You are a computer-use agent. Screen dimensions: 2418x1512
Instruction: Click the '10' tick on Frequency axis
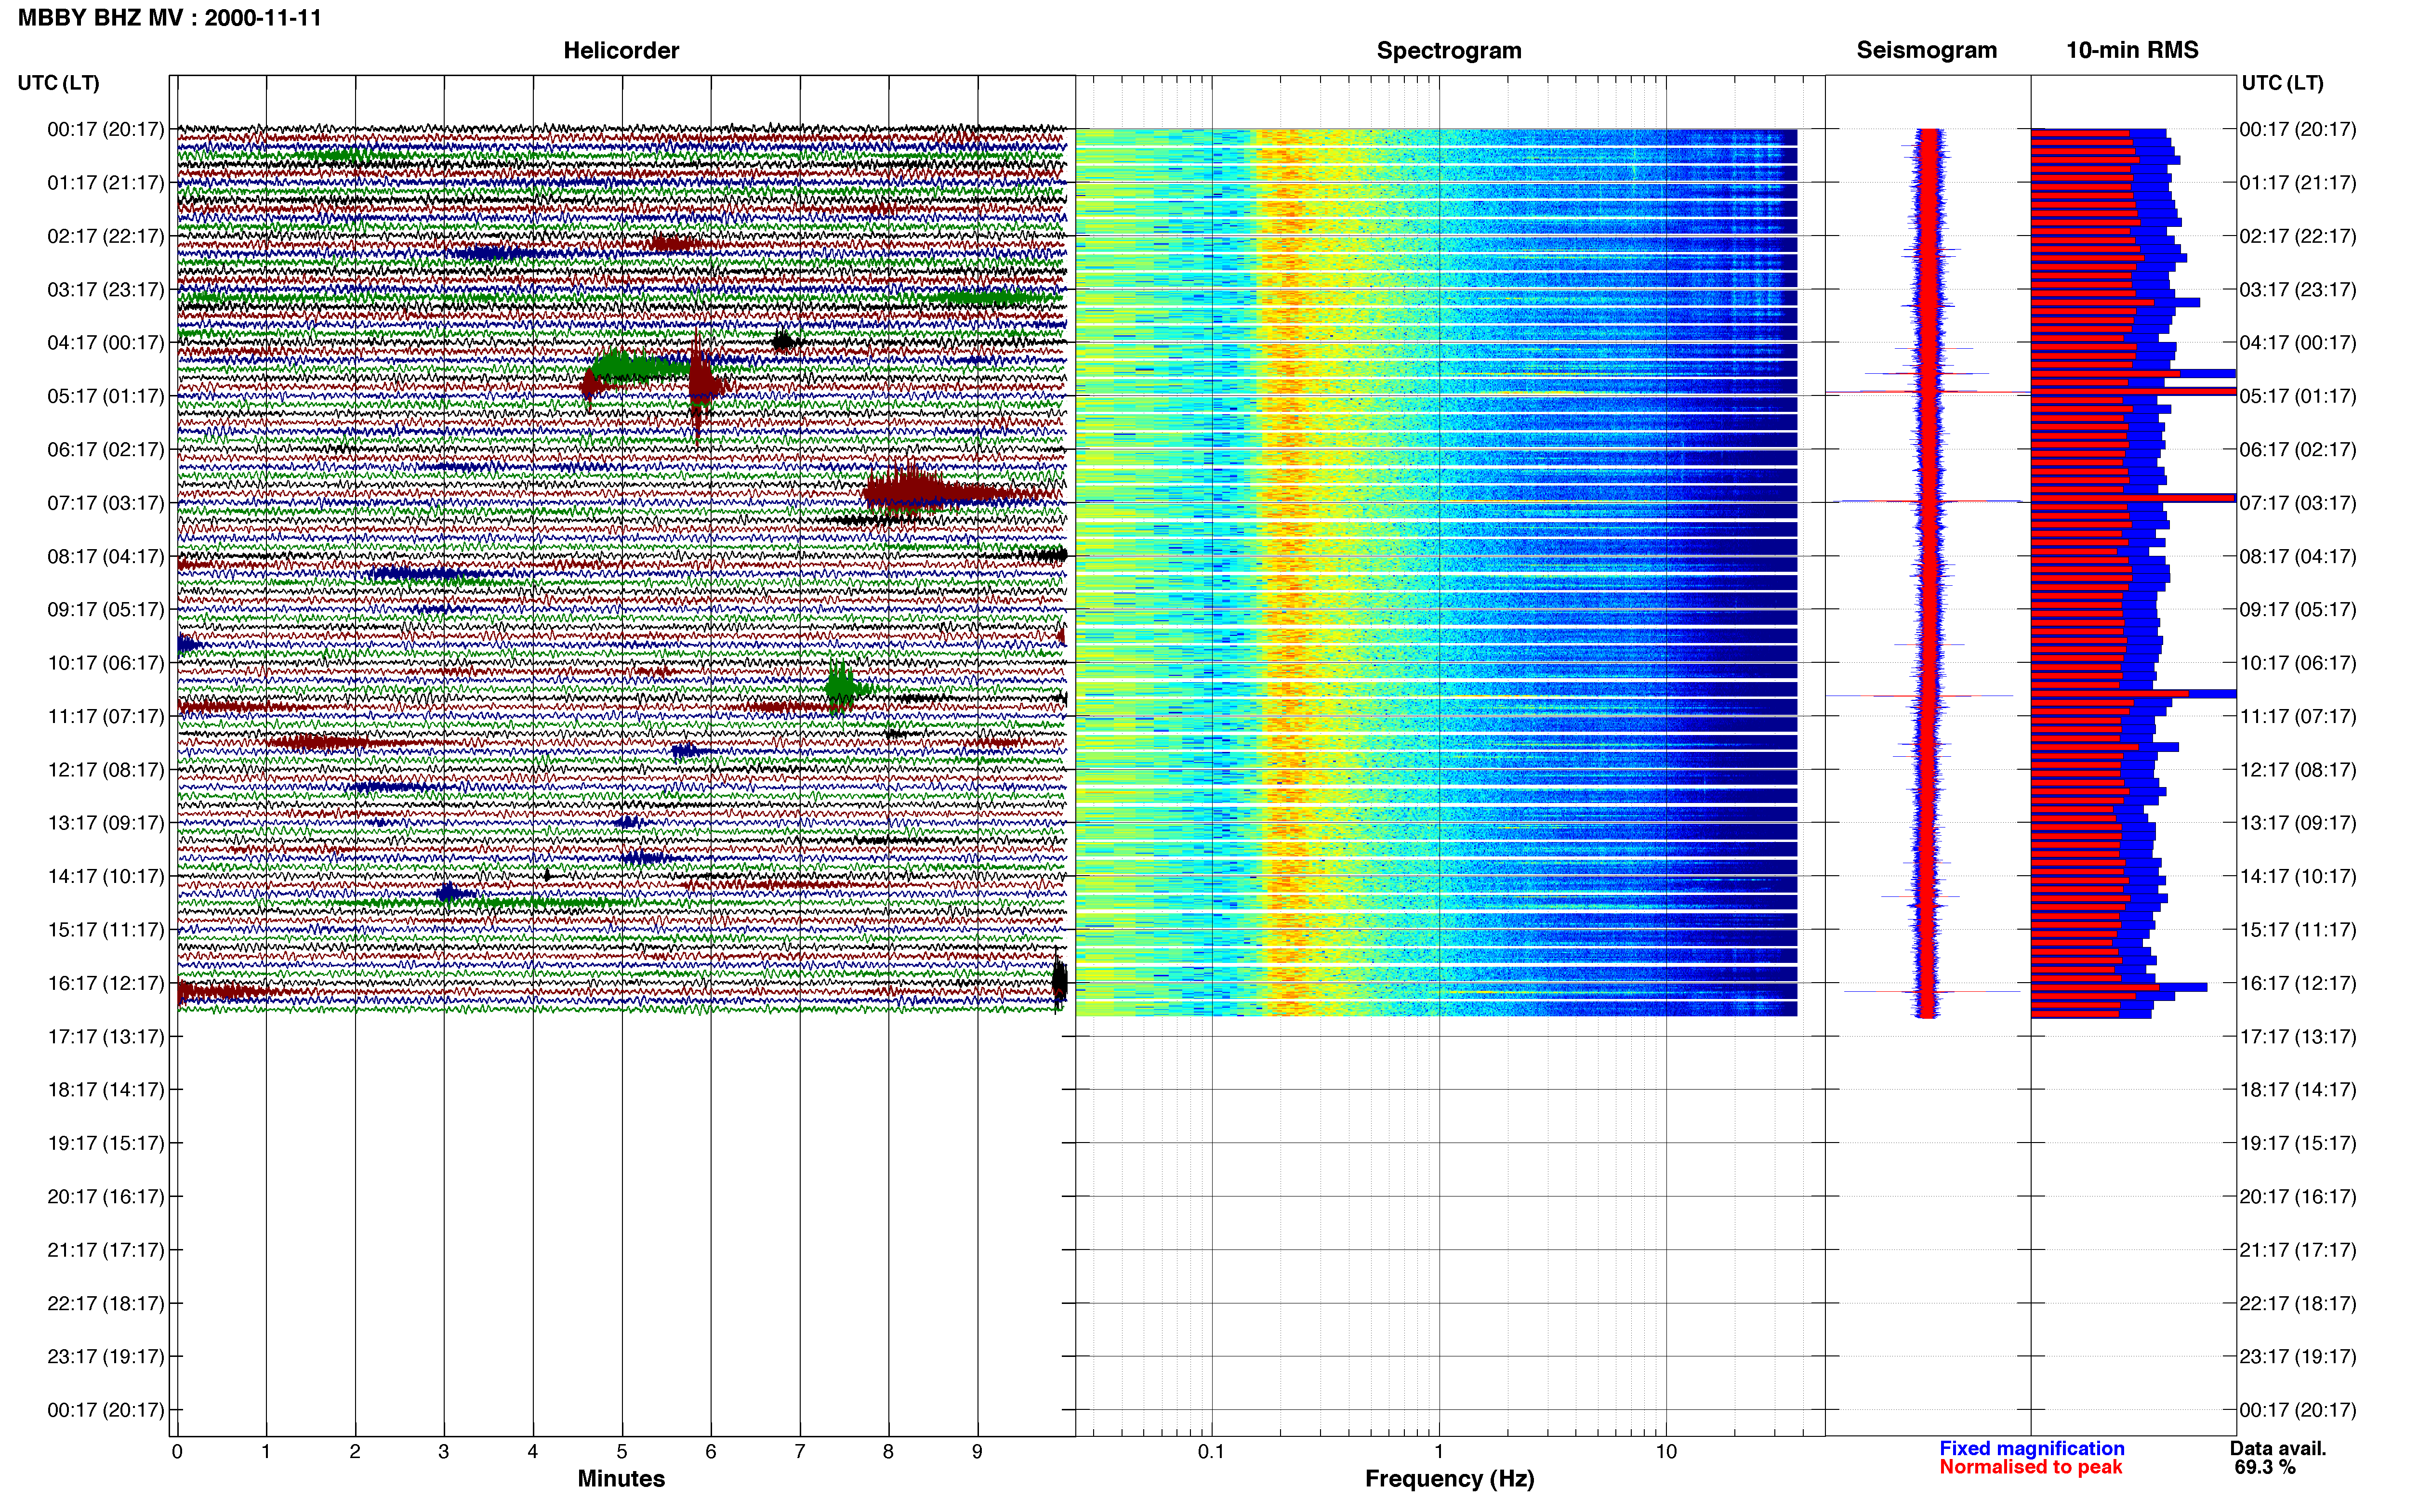1666,1452
